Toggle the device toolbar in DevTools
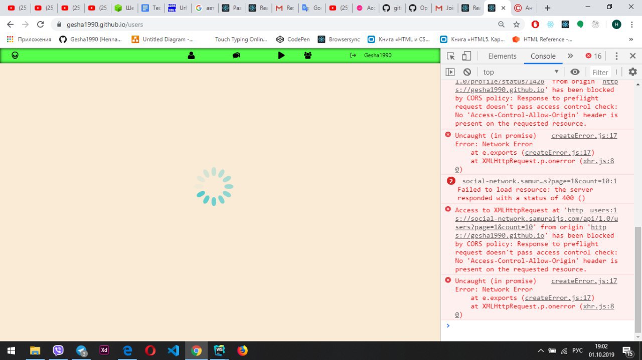The width and height of the screenshot is (642, 360). click(x=466, y=56)
